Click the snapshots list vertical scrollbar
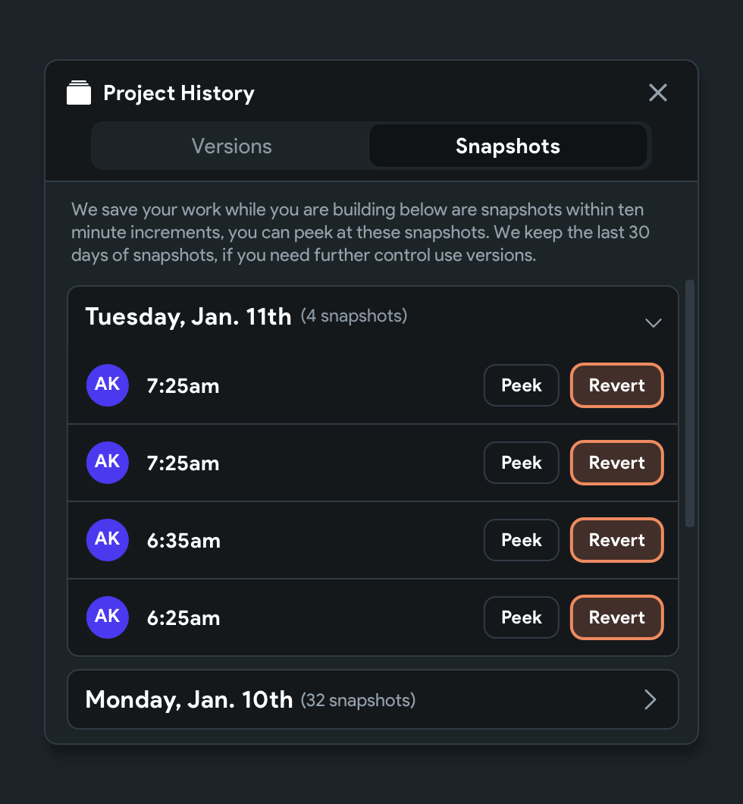The height and width of the screenshot is (804, 743). tap(689, 404)
